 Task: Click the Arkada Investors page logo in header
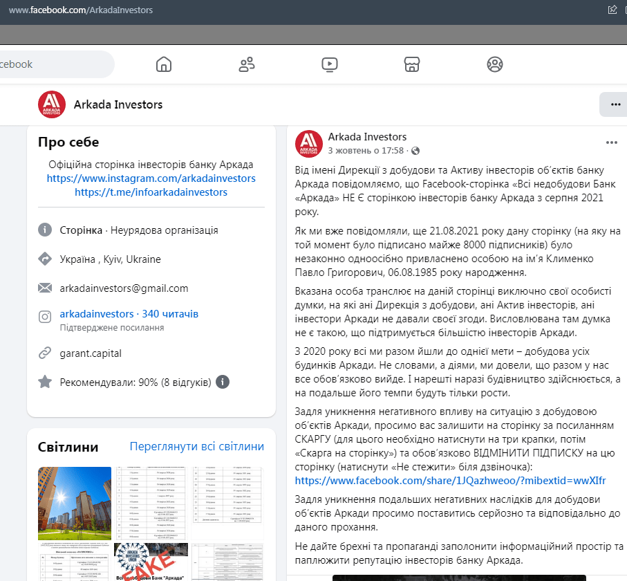click(52, 104)
